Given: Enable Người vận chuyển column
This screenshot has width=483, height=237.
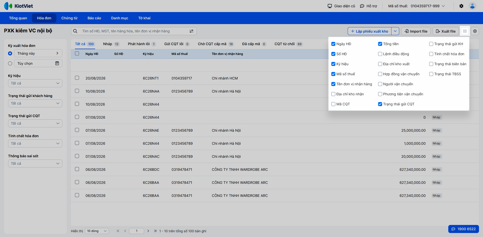Looking at the screenshot, I should click(x=380, y=84).
